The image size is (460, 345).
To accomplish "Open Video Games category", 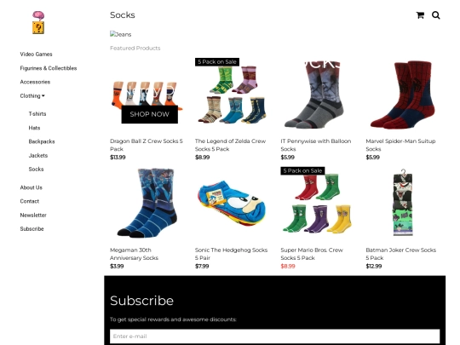I will pyautogui.click(x=36, y=55).
